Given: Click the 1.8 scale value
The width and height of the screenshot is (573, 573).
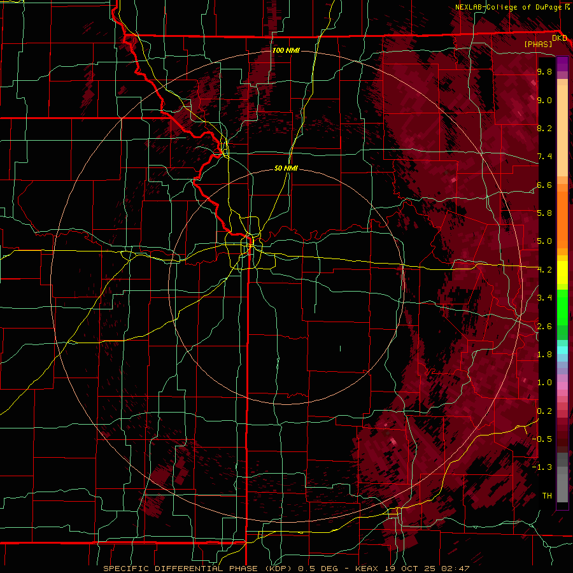Looking at the screenshot, I should (x=544, y=355).
